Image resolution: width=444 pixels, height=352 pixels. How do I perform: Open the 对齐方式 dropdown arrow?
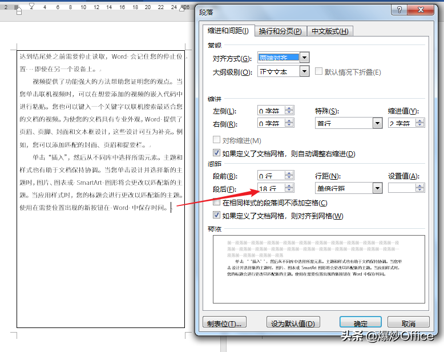click(304, 58)
